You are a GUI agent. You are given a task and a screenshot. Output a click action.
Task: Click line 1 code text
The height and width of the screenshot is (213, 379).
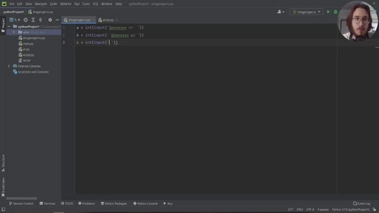[110, 28]
